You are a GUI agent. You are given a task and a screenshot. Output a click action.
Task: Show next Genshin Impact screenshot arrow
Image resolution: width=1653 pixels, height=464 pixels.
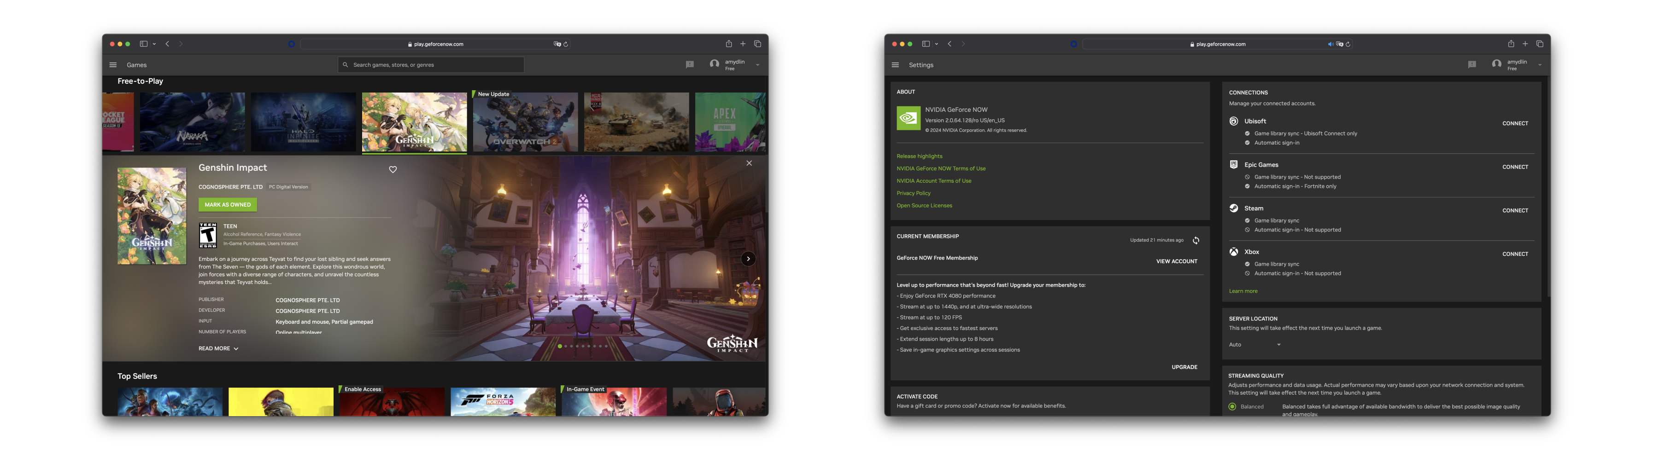coord(748,259)
